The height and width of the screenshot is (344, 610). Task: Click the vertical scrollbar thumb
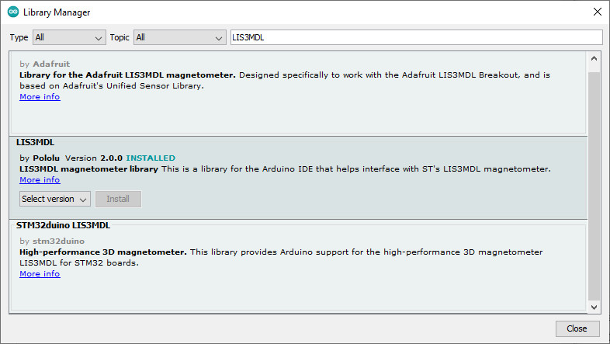tap(594, 186)
